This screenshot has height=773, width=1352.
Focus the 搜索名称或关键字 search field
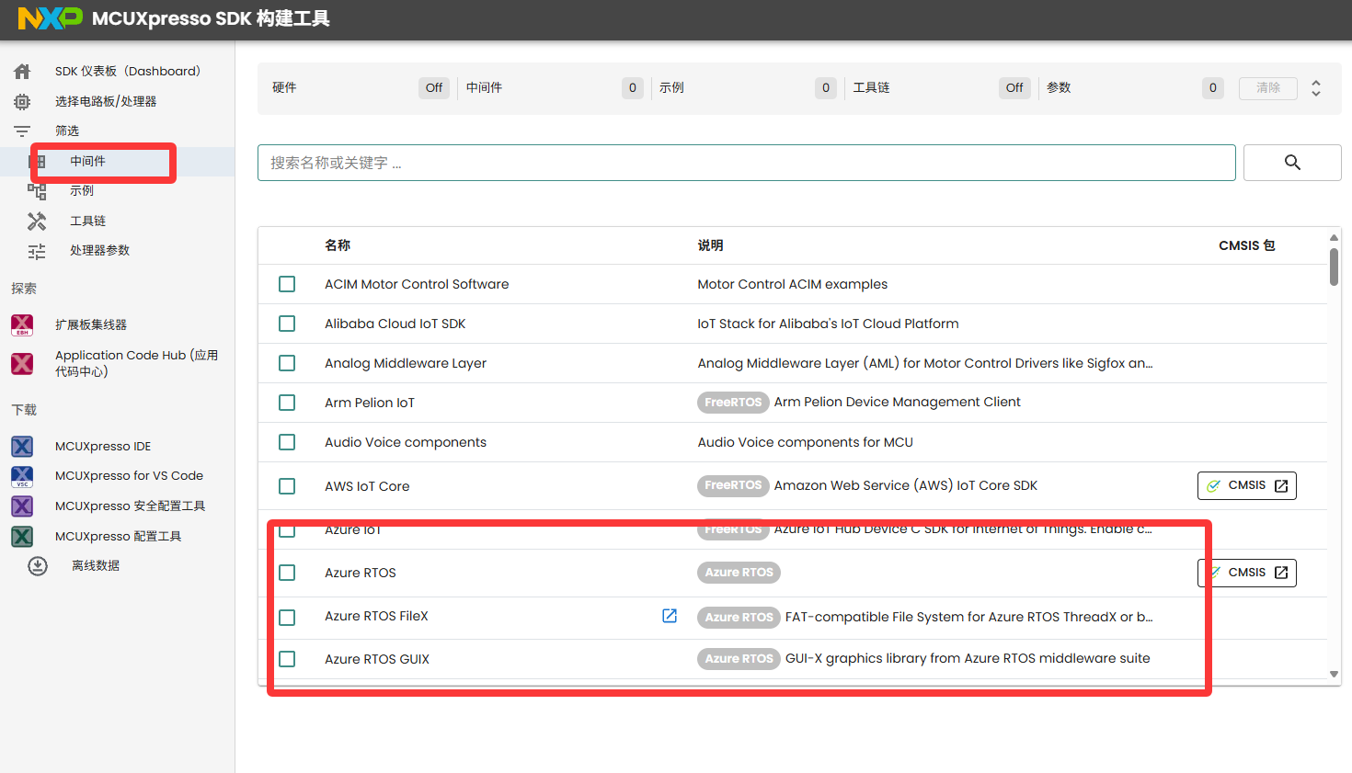click(747, 163)
